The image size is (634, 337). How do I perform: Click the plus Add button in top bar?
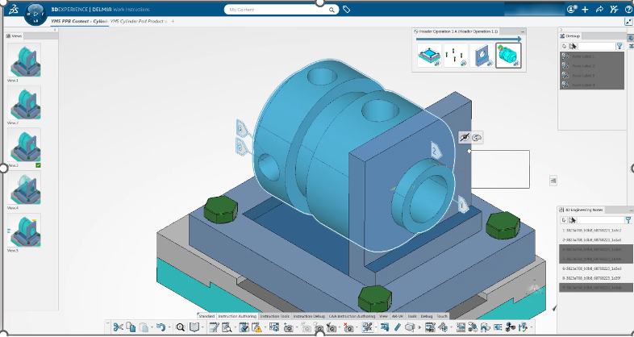pyautogui.click(x=586, y=10)
